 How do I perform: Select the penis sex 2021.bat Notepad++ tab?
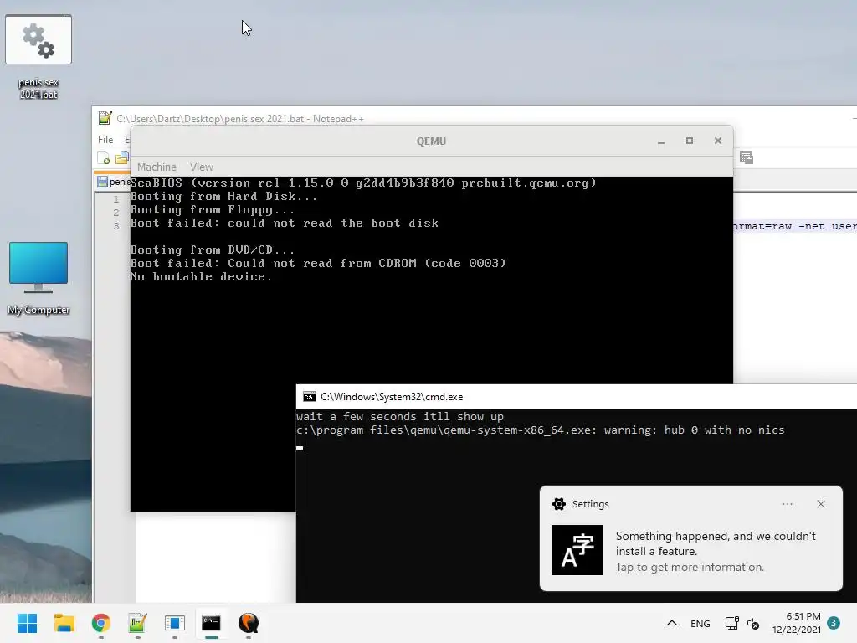pyautogui.click(x=114, y=182)
